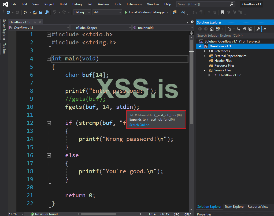The width and height of the screenshot is (274, 216).
Task: Click the No issues found status indicator
Action: point(44,214)
